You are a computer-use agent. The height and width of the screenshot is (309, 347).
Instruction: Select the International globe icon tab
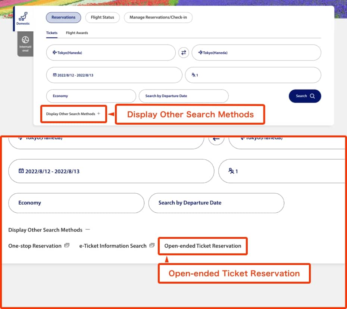(25, 40)
